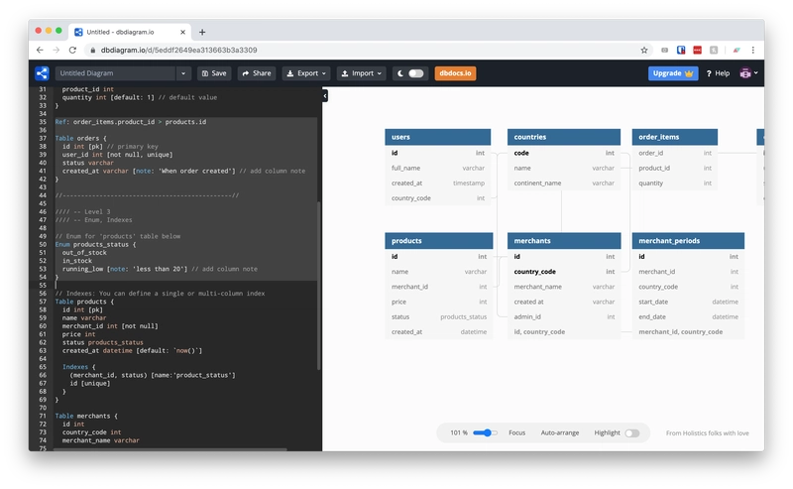Adjust the zoom level slider
This screenshot has width=793, height=489.
pos(486,432)
